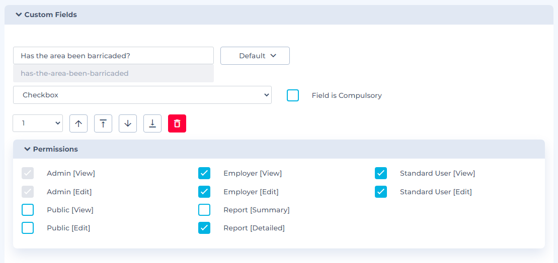Screen dimensions: 558x263
Task: Uncheck Report [Detailed] permission
Action: 204,228
